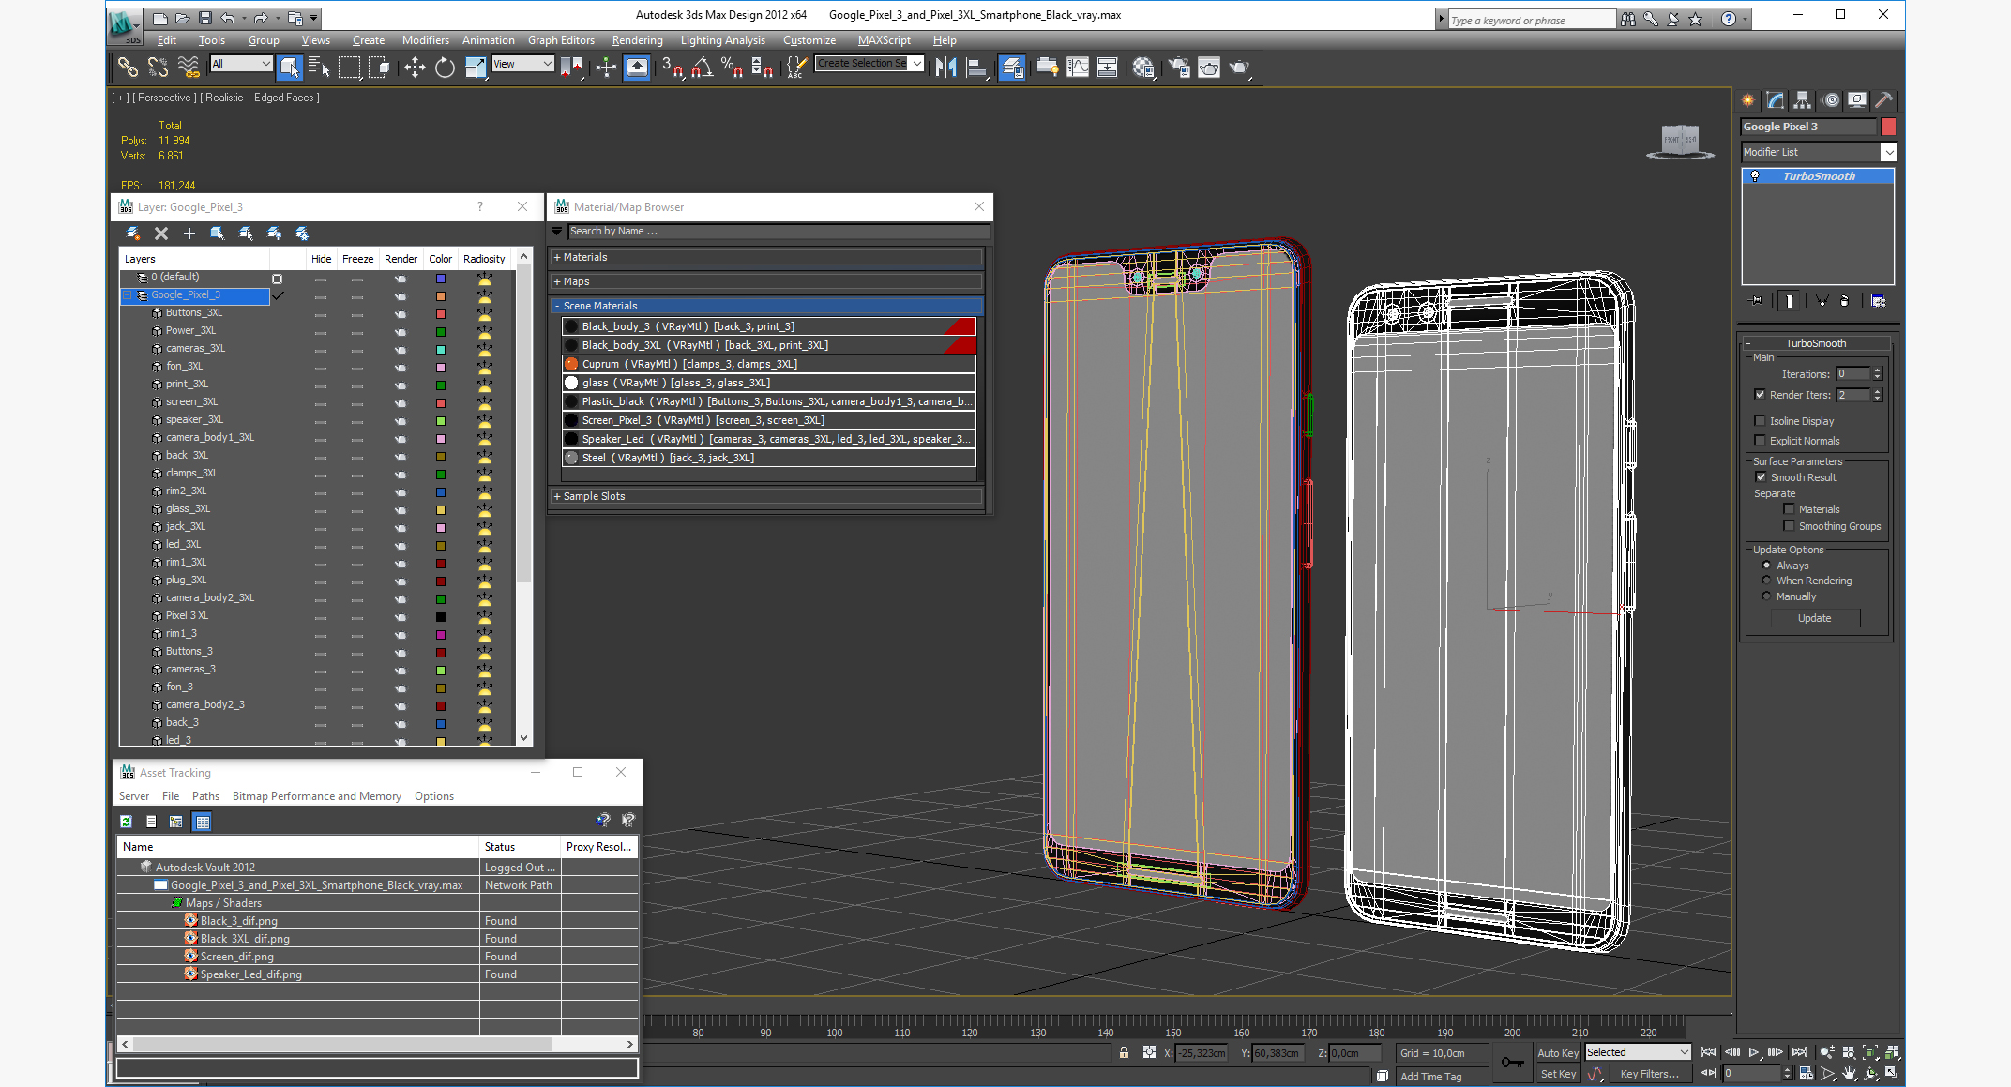Click the Zoom Extents All icon
This screenshot has height=1087, width=2011.
coord(1892,1052)
